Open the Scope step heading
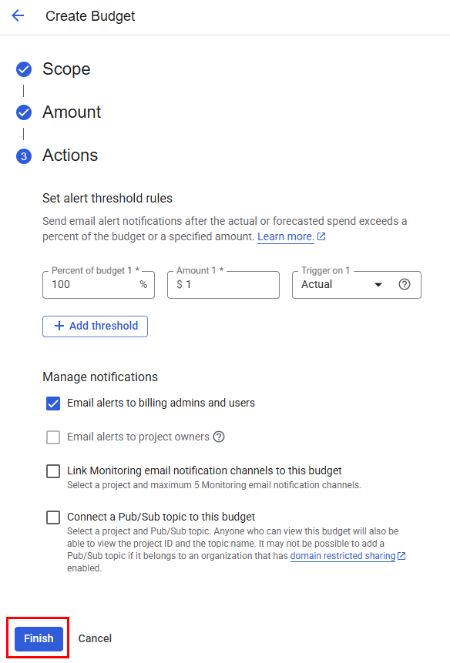The height and width of the screenshot is (663, 450). point(66,69)
